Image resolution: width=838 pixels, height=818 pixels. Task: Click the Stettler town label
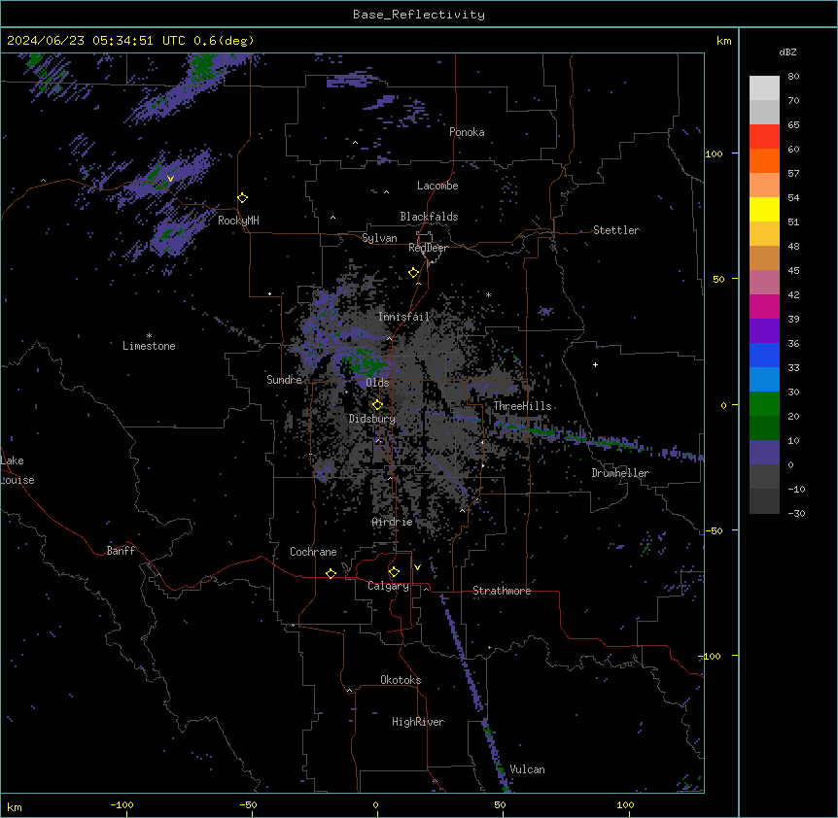click(616, 230)
